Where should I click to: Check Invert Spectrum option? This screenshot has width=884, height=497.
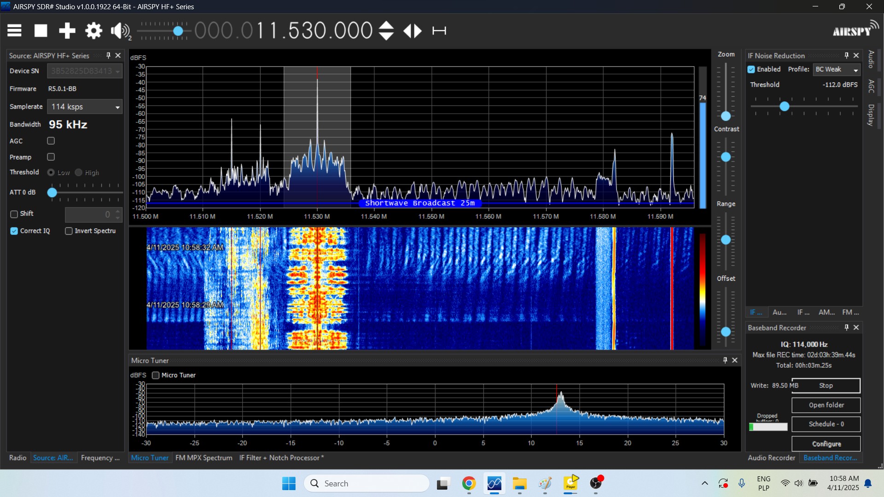coord(69,231)
